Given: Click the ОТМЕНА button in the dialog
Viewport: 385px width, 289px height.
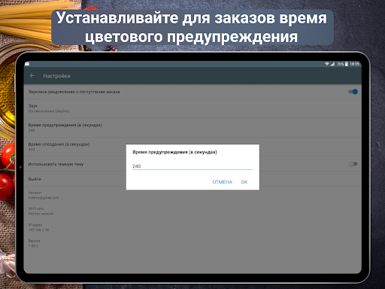Looking at the screenshot, I should [223, 182].
